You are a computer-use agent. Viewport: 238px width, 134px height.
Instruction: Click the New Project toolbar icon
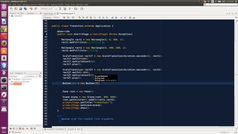click(16, 9)
